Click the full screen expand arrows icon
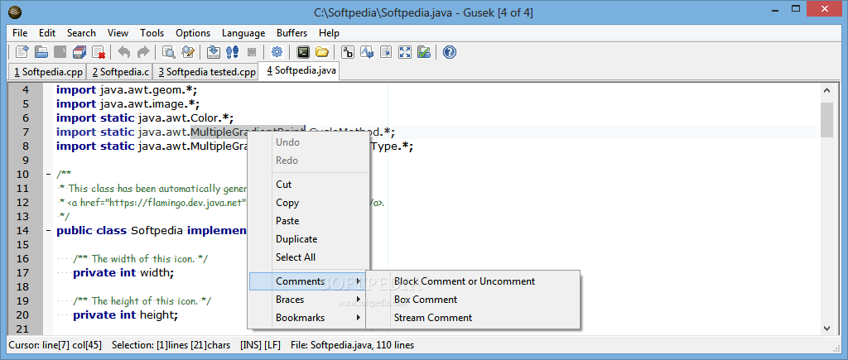Image resolution: width=848 pixels, height=360 pixels. 404,52
